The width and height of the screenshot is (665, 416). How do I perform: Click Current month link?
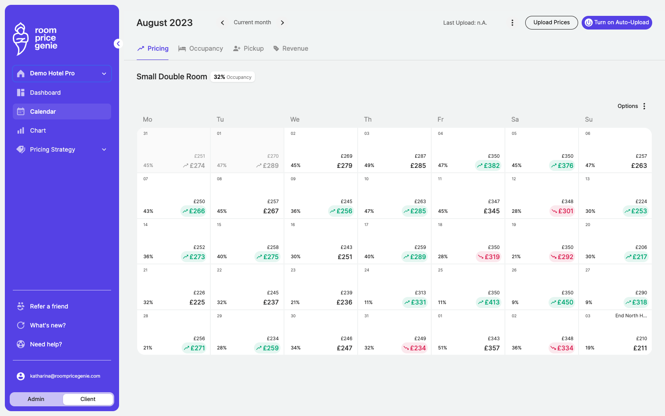(252, 22)
